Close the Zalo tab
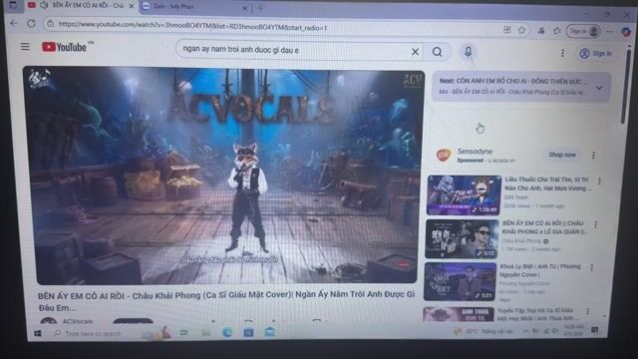The width and height of the screenshot is (638, 359). point(244,8)
